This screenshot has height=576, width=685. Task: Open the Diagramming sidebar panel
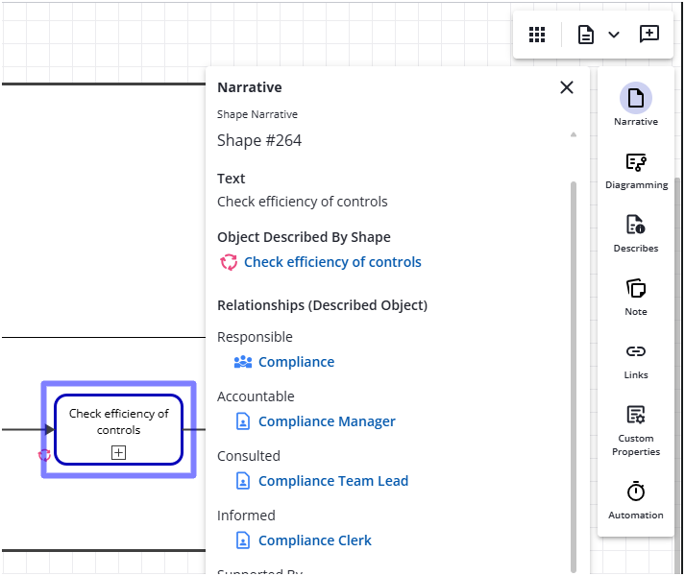point(636,170)
